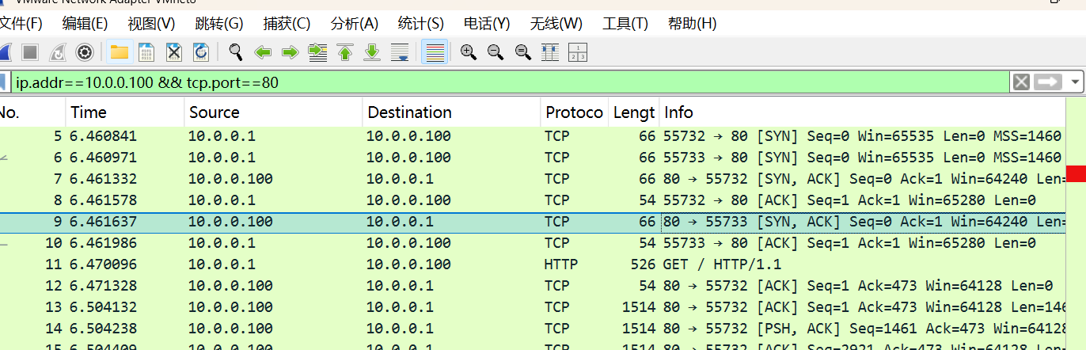1086x350 pixels.
Task: Open the 分析(A) menu
Action: pyautogui.click(x=354, y=23)
